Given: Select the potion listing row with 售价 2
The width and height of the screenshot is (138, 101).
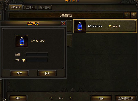Looking at the screenshot, I should 105,26.
